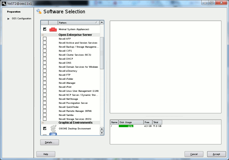Select the Novell eDirectory row text
229x160 pixels.
68,71
